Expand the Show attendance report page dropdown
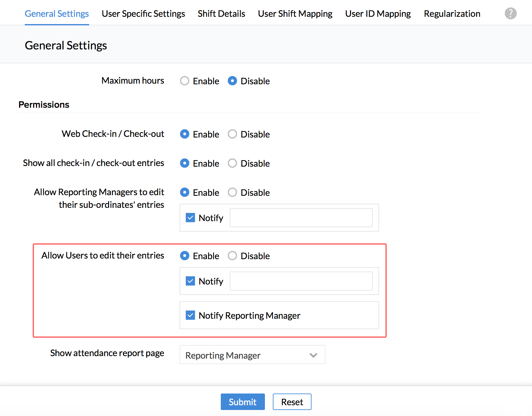The width and height of the screenshot is (532, 416). click(x=252, y=355)
